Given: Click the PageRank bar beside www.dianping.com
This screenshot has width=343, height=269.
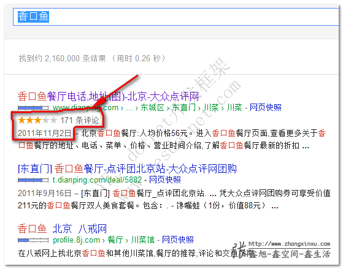Looking at the screenshot, I should [33, 108].
